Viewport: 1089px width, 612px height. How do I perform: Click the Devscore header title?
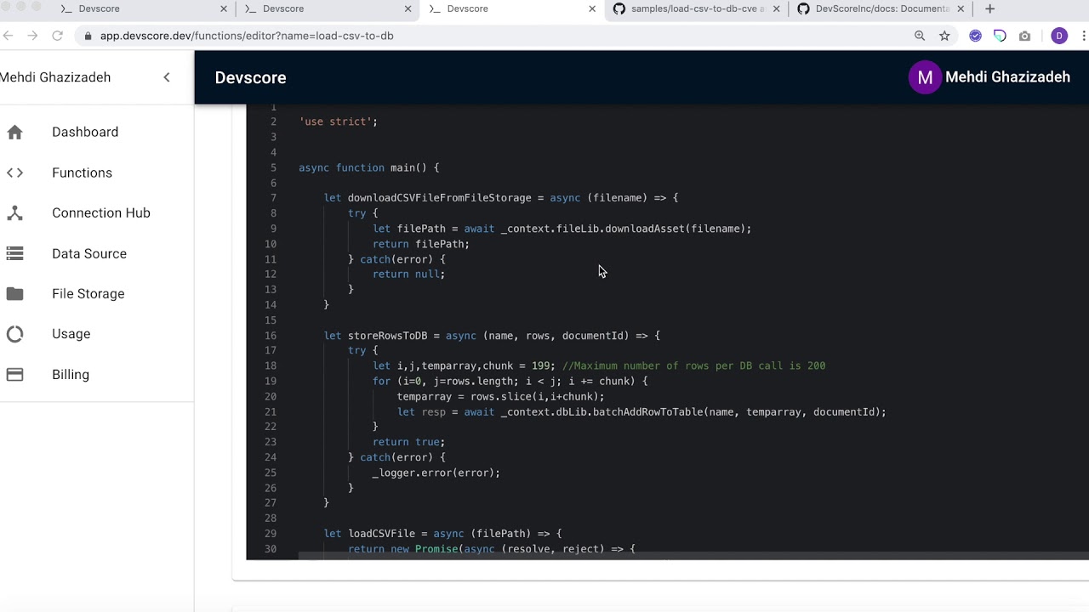point(250,77)
